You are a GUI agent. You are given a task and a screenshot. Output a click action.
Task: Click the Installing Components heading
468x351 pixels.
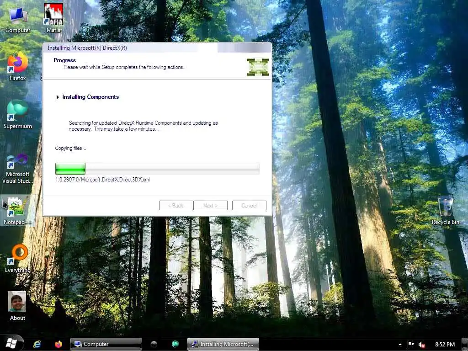point(90,97)
